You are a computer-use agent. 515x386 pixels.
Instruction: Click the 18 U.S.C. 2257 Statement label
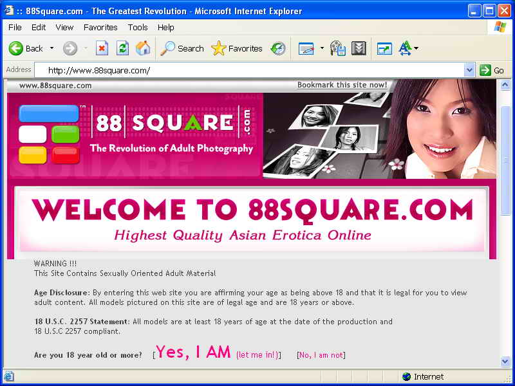pos(82,322)
